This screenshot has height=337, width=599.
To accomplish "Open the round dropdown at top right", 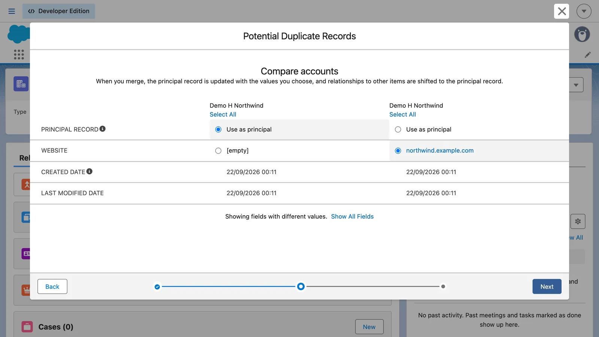I will tap(584, 11).
